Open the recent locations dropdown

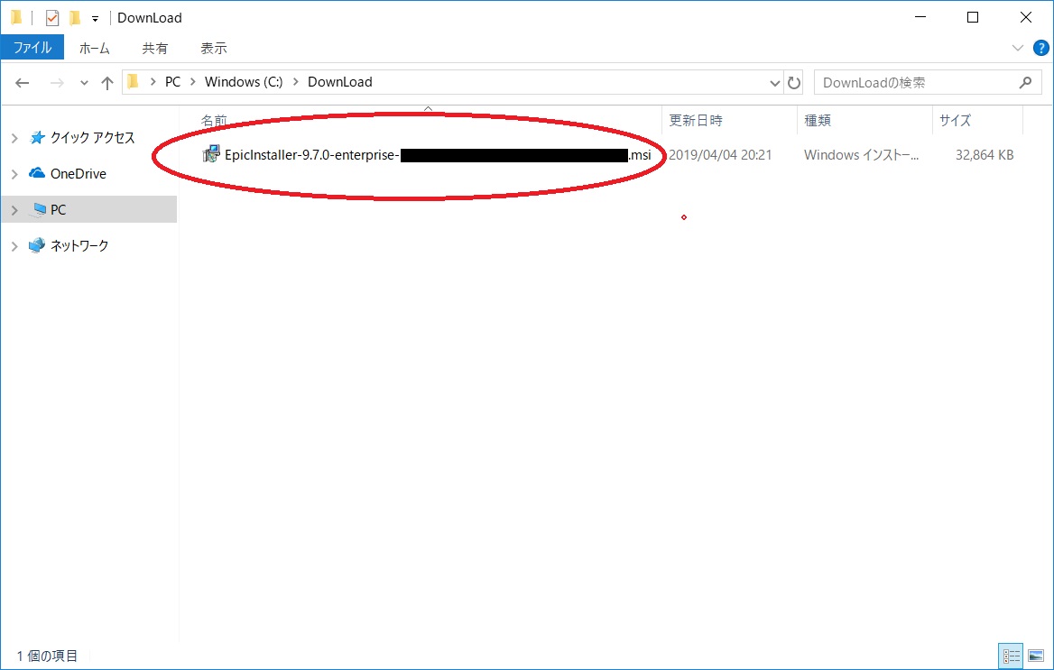(x=84, y=83)
